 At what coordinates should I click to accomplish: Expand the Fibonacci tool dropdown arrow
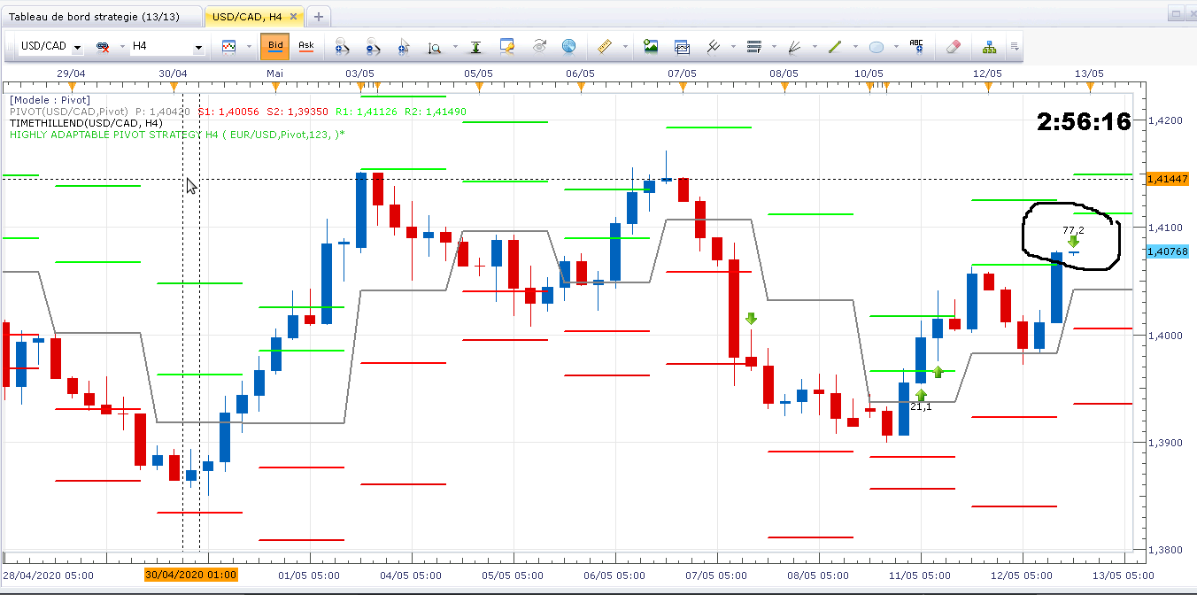(772, 47)
